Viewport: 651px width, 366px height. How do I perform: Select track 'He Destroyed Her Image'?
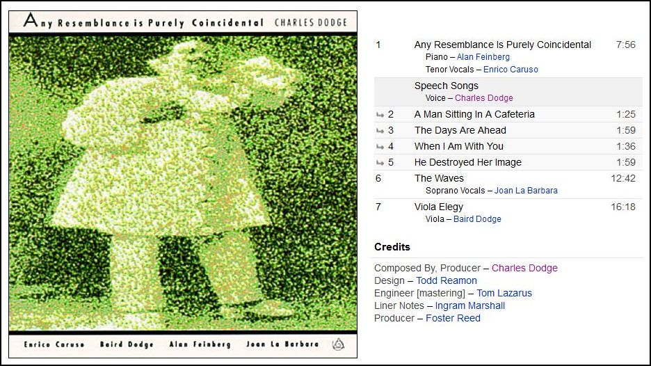pos(467,162)
